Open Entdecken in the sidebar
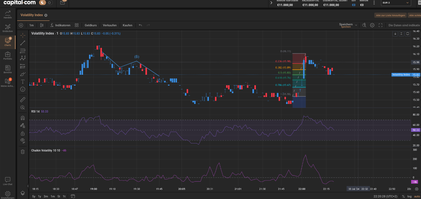The width and height of the screenshot is (421, 199). point(8,28)
